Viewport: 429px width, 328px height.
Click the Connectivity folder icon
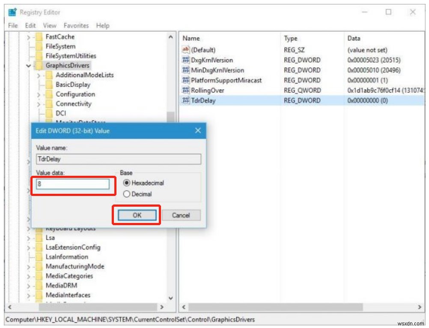point(50,104)
